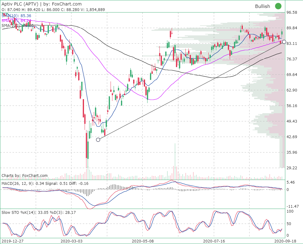This screenshot has width=303, height=244.
Task: Click the 2019-12-27 date label
Action: click(x=13, y=241)
